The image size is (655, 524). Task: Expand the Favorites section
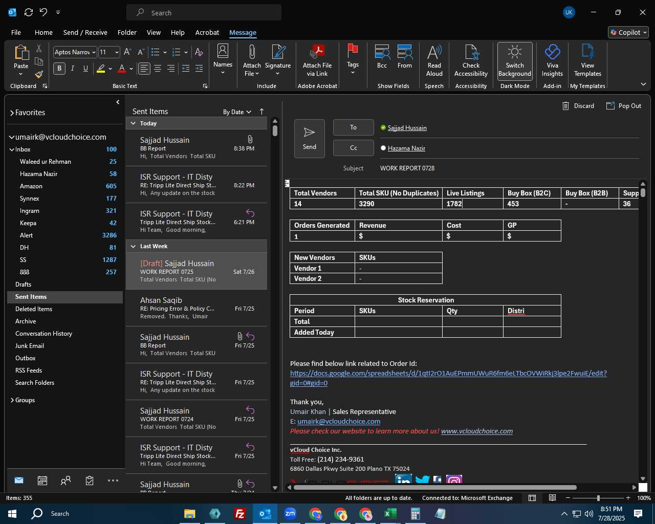12,113
